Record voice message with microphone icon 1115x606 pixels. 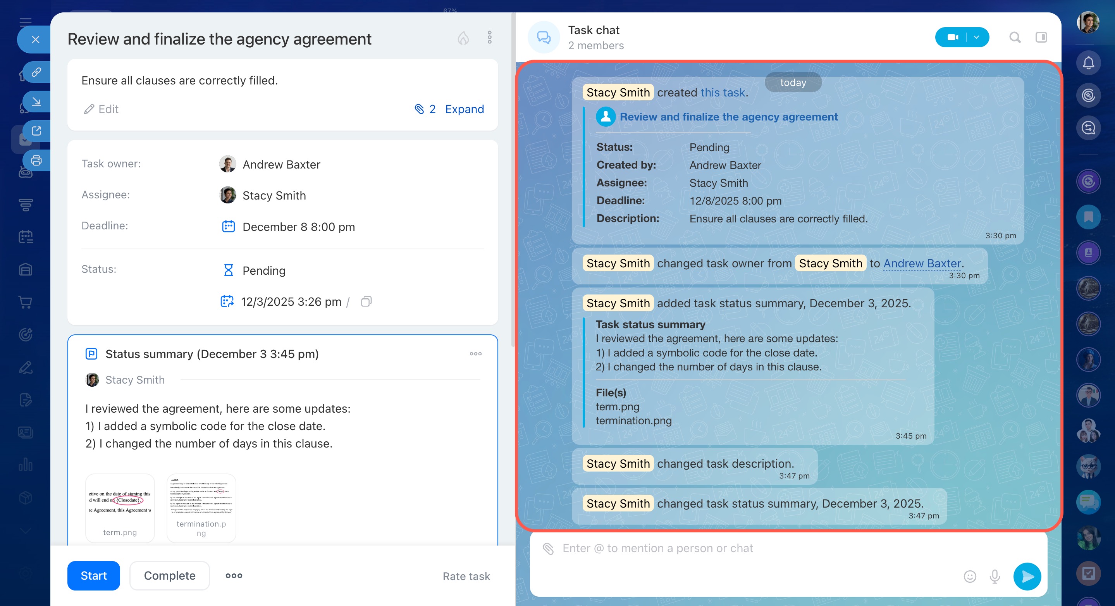pos(995,576)
